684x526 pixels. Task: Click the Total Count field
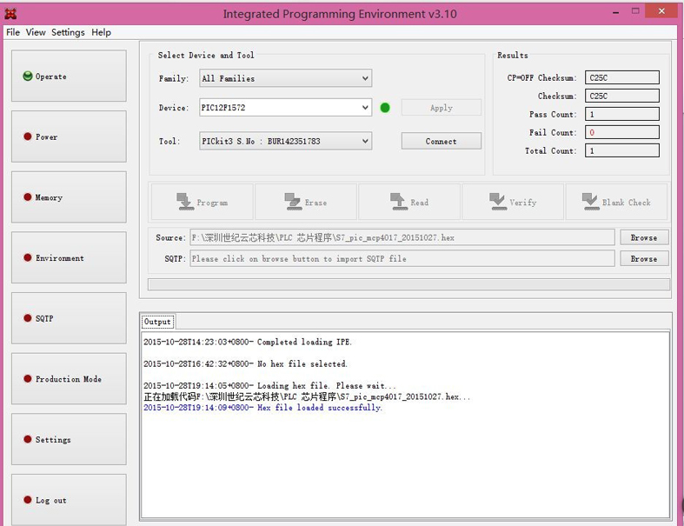[x=622, y=150]
